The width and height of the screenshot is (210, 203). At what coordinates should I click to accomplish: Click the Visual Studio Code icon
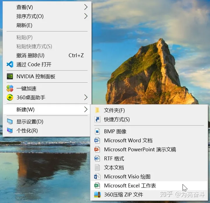pyautogui.click(x=10, y=64)
